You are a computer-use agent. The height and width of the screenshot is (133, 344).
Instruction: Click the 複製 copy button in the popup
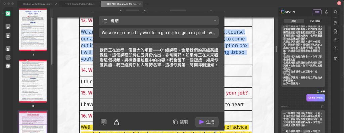tap(180, 122)
